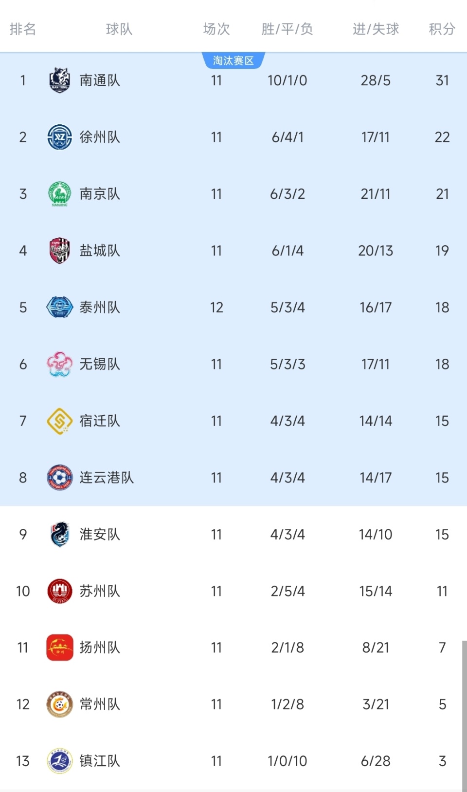Image resolution: width=467 pixels, height=792 pixels.
Task: Tap the 徐州队 team crest
Action: [x=59, y=137]
